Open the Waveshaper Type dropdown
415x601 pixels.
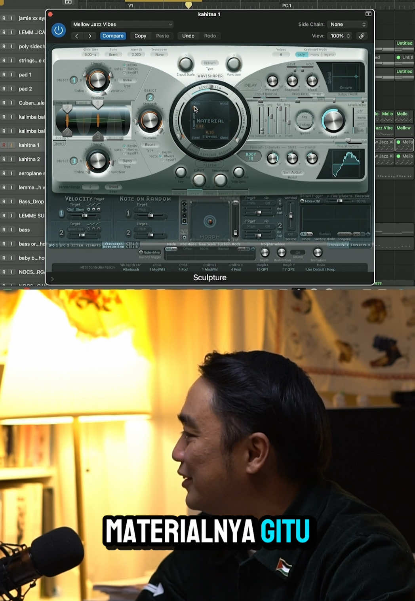click(x=209, y=63)
